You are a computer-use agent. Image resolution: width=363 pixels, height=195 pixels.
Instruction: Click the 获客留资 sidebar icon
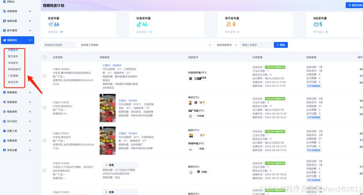click(4, 102)
